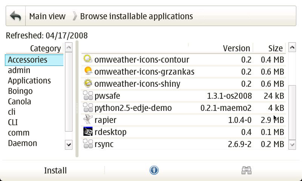Screen dimensions: 302x181
Task: Click the pwsafe package icon
Action: 88,96
